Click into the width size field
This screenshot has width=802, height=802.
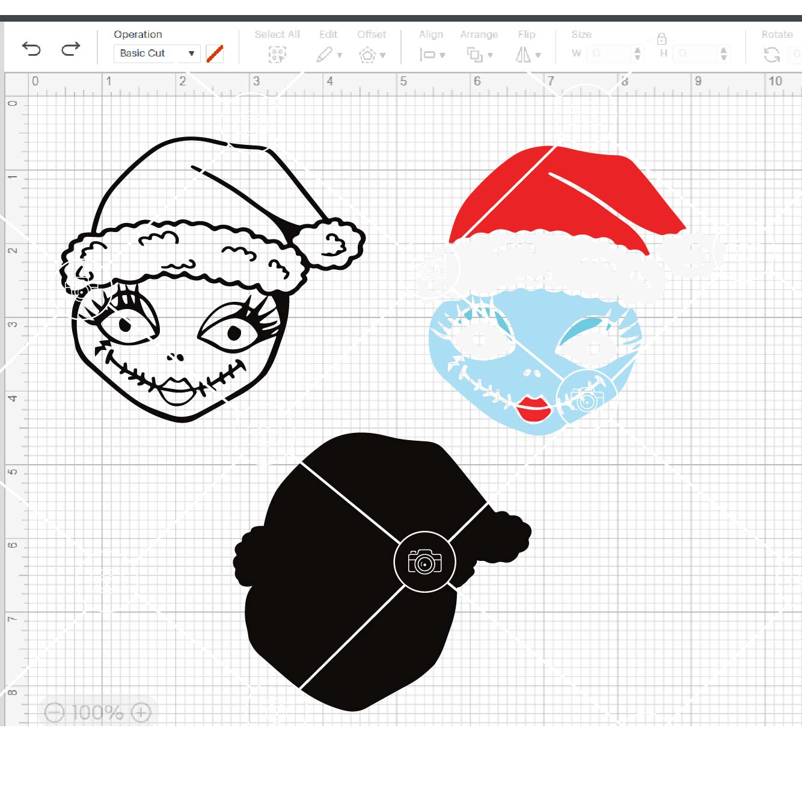coord(609,54)
